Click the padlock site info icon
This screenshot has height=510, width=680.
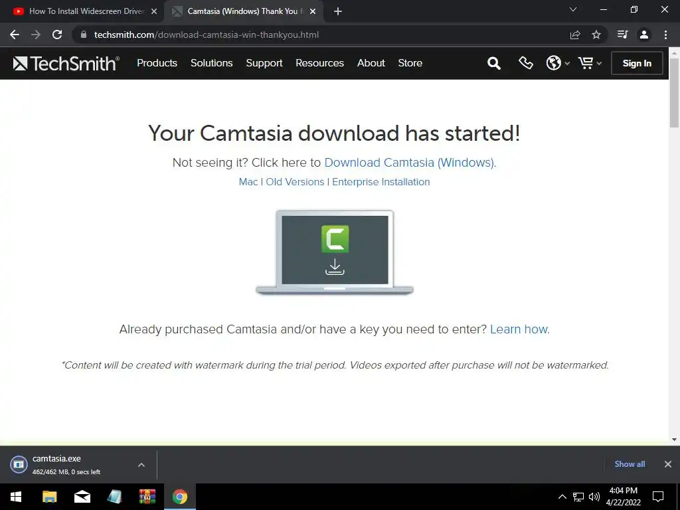(84, 35)
